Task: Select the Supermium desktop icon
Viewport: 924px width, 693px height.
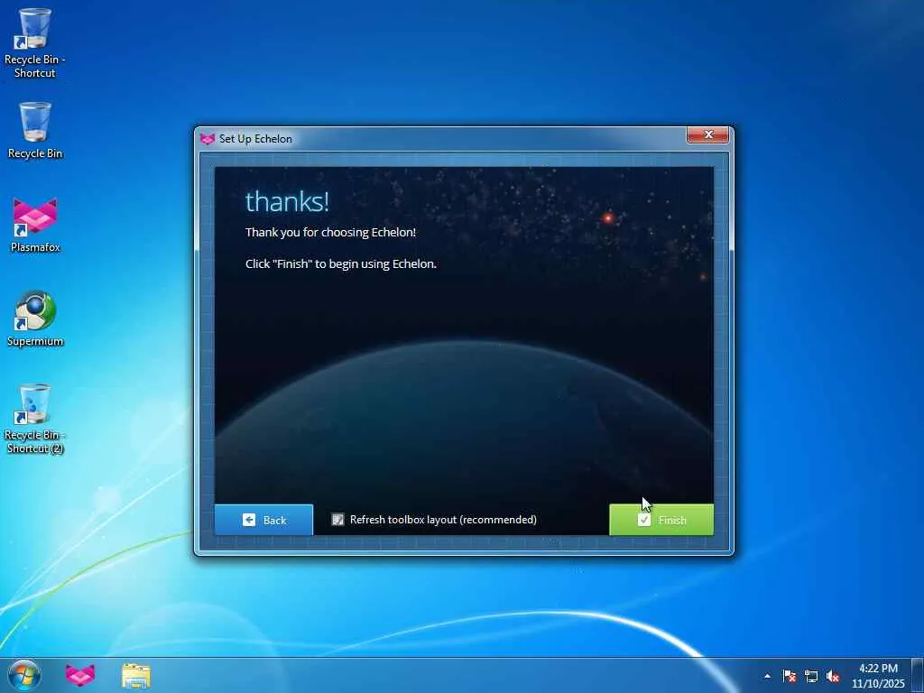Action: 35,319
